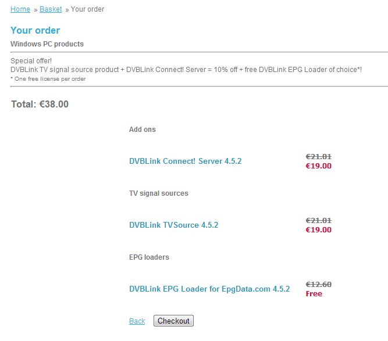Click the TV signal sources section heading

pos(159,193)
